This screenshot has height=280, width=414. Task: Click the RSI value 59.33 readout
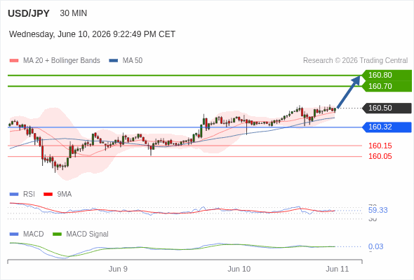click(x=378, y=210)
